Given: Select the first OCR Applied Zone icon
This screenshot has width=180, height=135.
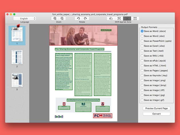Looking at the screenshot, I should pyautogui.click(x=111, y=18).
